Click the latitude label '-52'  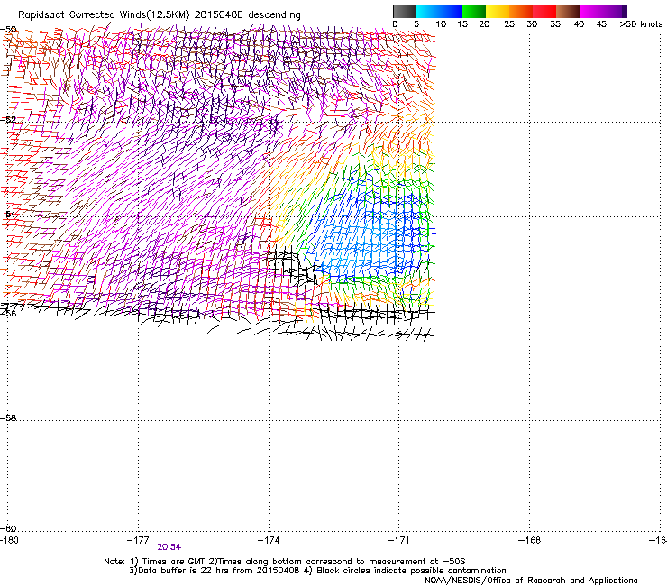pyautogui.click(x=8, y=120)
